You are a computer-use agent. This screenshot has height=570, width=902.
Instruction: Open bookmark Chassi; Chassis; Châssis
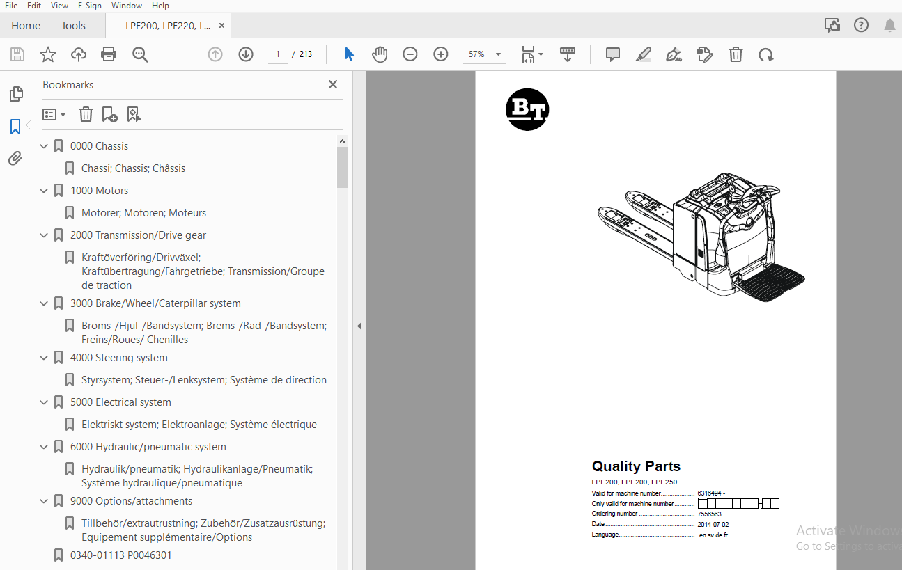click(x=134, y=168)
